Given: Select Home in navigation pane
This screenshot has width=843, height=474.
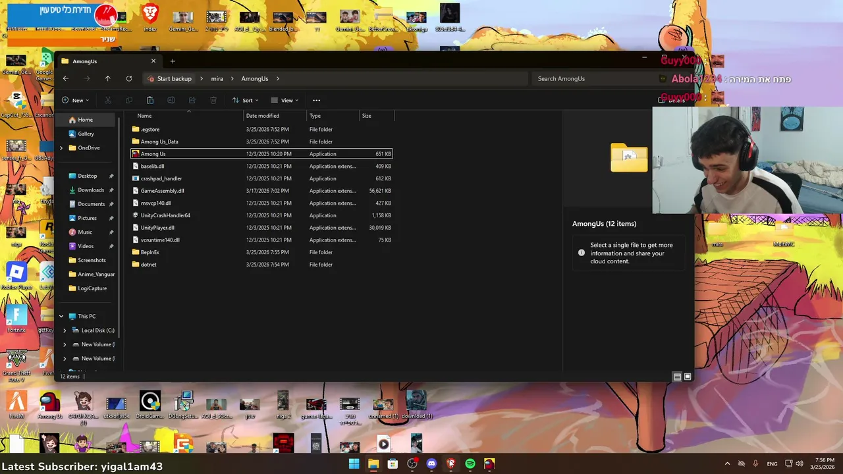Looking at the screenshot, I should coord(85,120).
